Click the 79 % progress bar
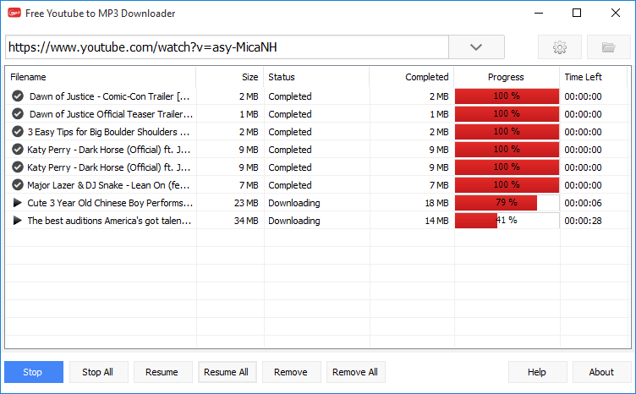The height and width of the screenshot is (394, 636). 507,203
